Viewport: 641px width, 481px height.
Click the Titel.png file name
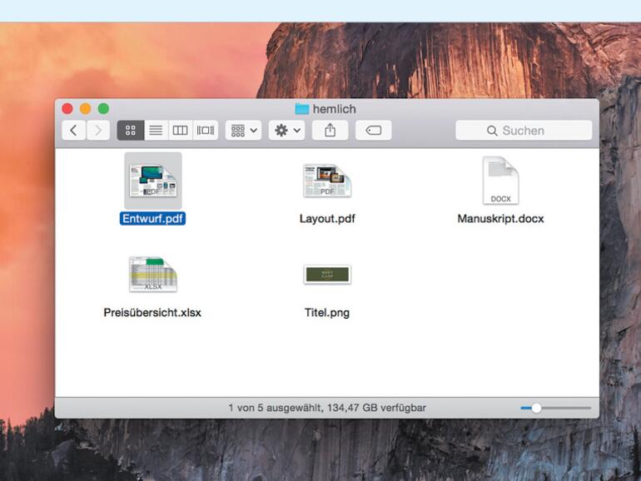point(327,313)
